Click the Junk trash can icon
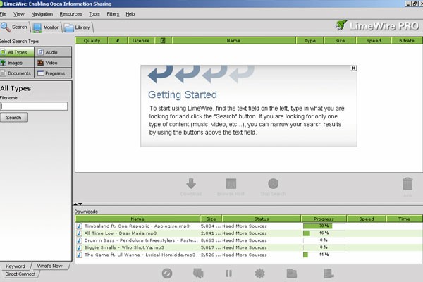Image resolution: width=423 pixels, height=282 pixels. [x=407, y=184]
